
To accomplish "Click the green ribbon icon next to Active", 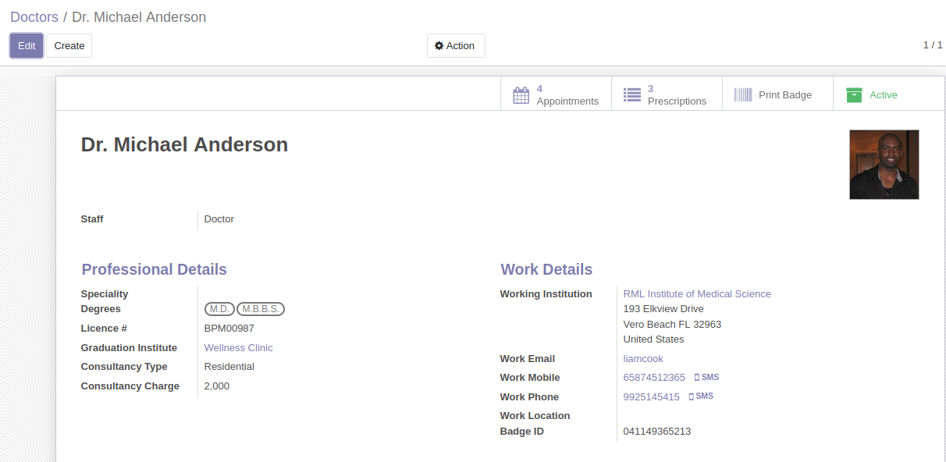I will [854, 94].
